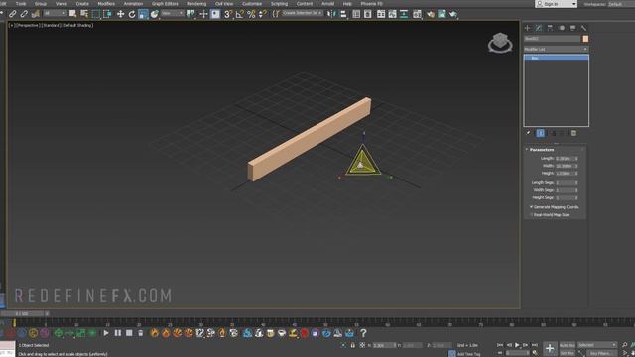
Task: Click the Play Animation button
Action: (517, 345)
